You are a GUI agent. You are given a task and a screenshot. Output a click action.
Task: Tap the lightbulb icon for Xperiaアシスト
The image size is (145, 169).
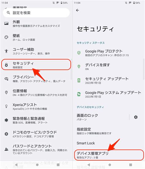6,106
